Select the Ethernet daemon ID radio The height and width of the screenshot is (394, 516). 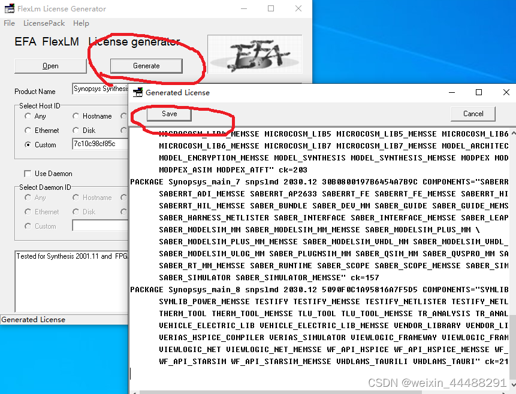coord(28,212)
